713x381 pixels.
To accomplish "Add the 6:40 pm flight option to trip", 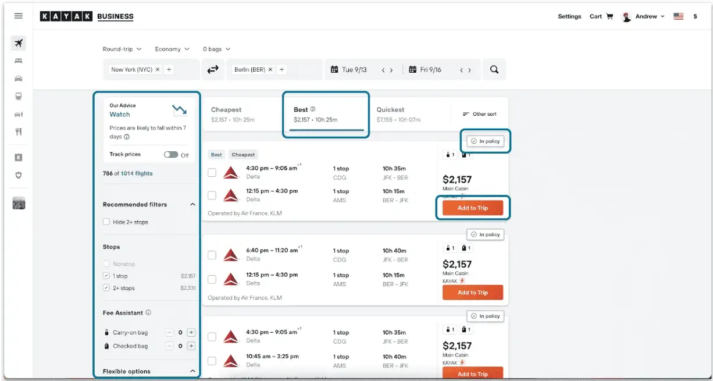I will (x=473, y=293).
